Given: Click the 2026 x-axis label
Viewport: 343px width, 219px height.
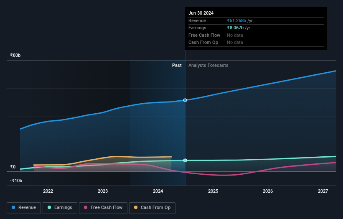Looking at the screenshot, I should (x=267, y=191).
